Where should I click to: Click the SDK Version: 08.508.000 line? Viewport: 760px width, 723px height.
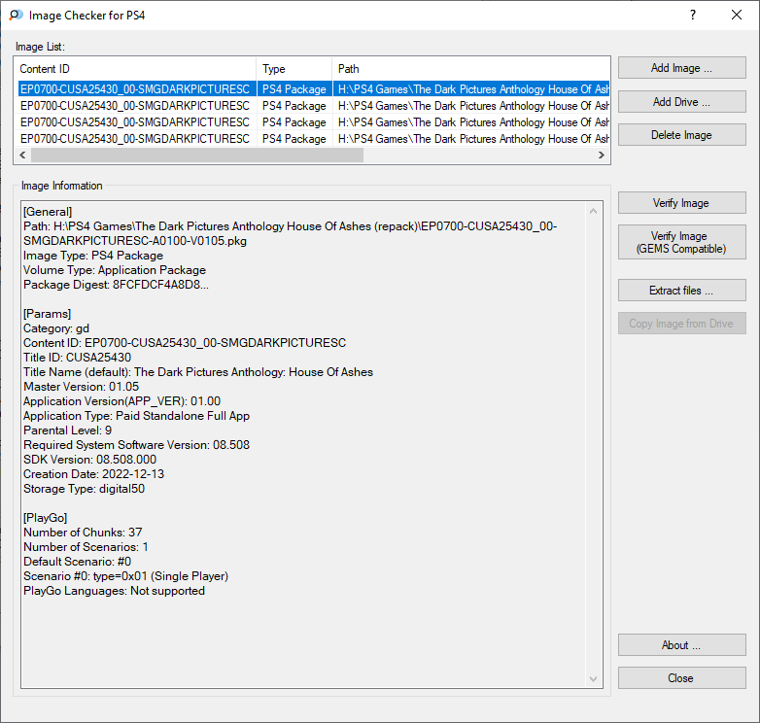[x=89, y=460]
